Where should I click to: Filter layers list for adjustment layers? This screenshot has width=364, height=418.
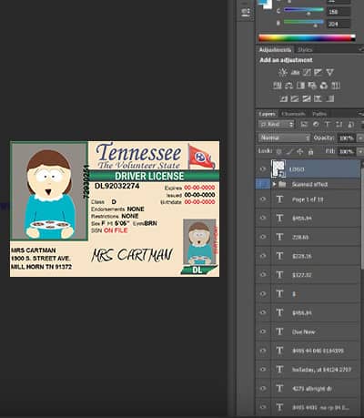316,124
